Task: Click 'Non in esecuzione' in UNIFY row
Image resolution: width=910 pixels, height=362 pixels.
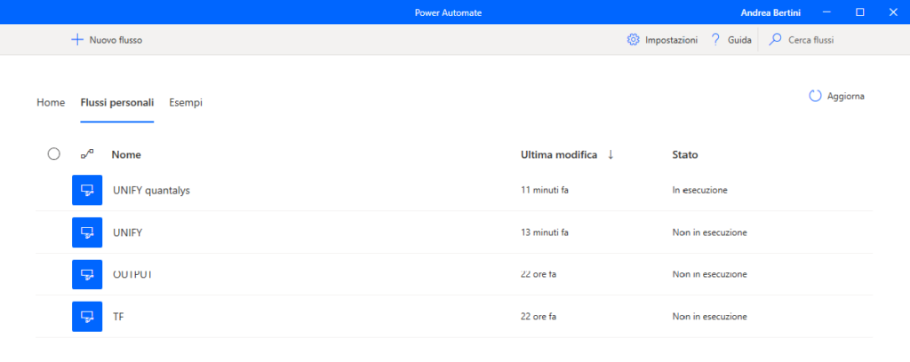Action: tap(709, 232)
